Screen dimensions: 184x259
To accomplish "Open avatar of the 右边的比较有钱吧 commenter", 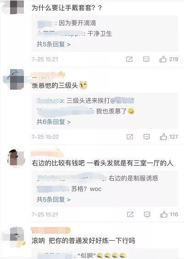I will point(16,158).
